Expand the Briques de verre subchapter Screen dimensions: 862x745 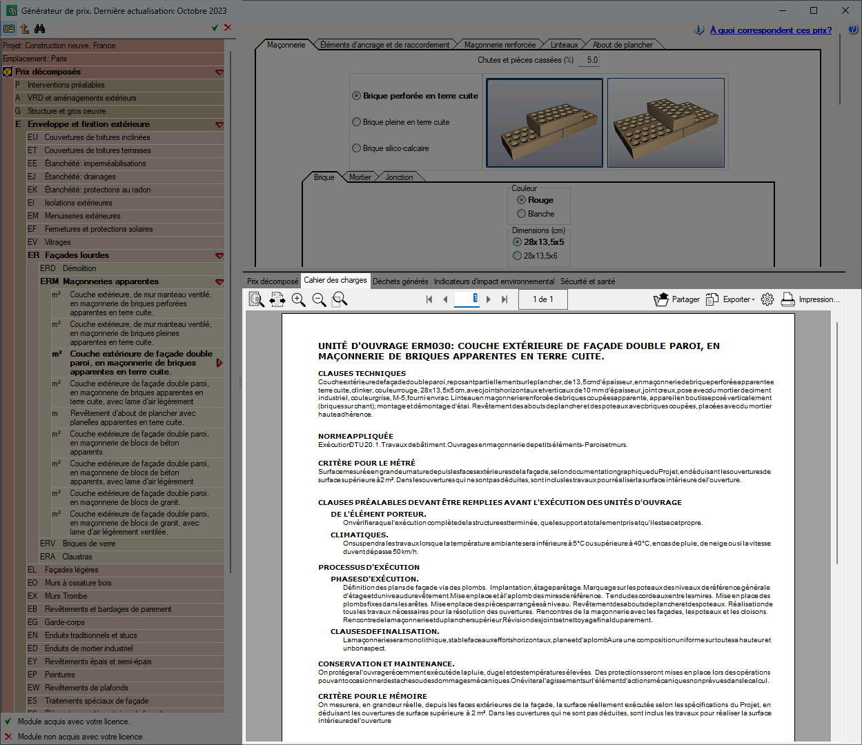tap(132, 544)
